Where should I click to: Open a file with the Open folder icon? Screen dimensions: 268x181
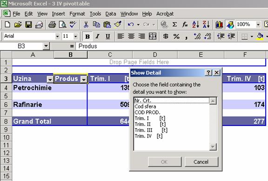(x=18, y=25)
